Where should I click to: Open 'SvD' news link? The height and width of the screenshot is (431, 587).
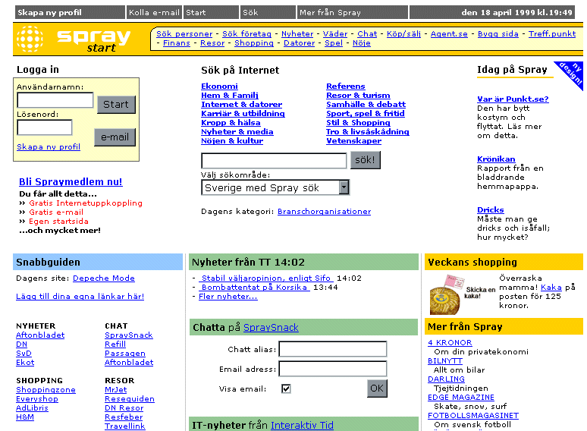point(24,353)
